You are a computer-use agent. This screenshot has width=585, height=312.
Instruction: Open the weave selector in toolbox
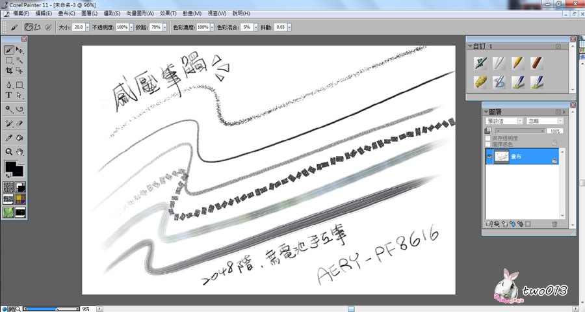coord(20,200)
